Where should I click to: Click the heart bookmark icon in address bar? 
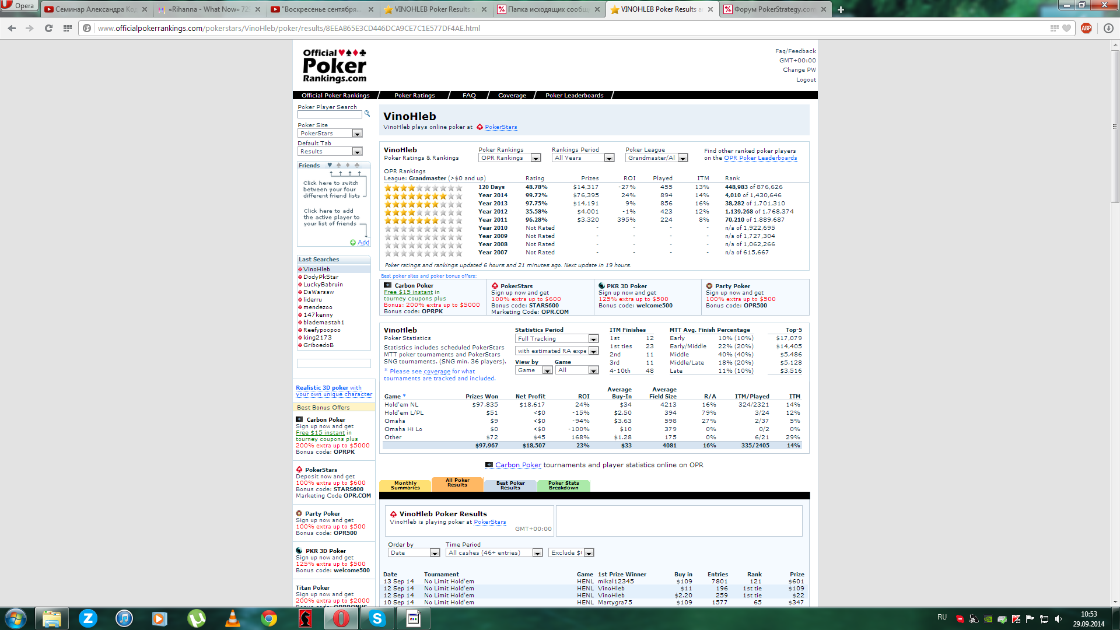(x=1067, y=28)
